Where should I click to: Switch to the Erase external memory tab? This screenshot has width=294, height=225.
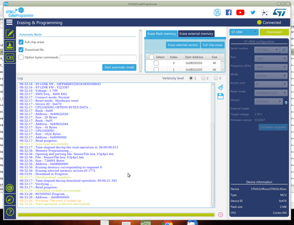(x=196, y=34)
